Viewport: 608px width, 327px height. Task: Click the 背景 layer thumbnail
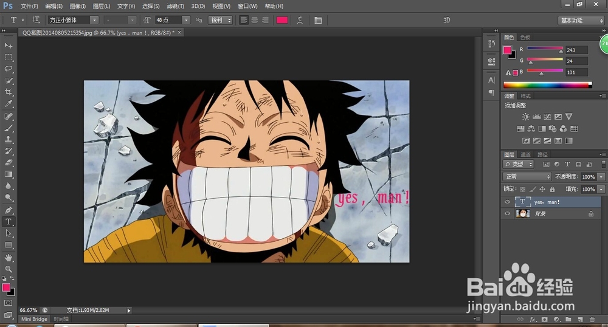[523, 213]
